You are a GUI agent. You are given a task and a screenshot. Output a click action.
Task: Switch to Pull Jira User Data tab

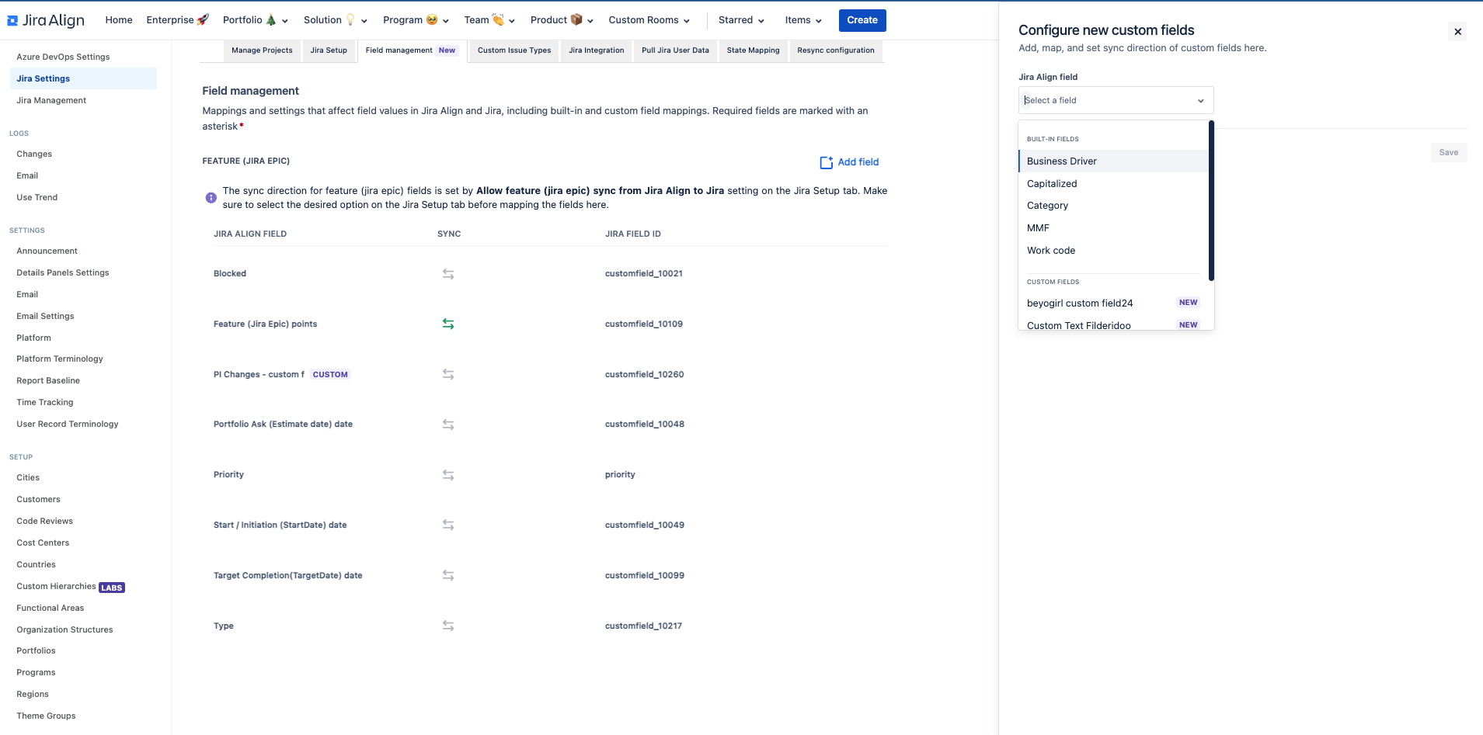(x=675, y=50)
